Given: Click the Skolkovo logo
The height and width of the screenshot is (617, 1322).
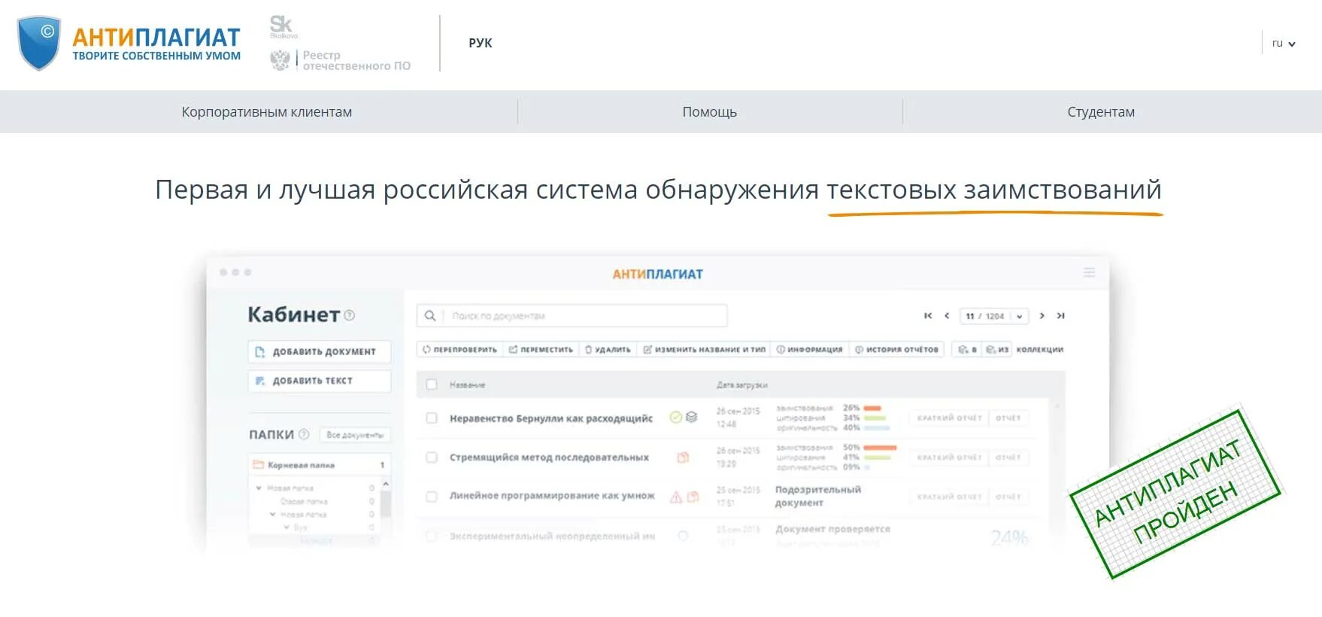Looking at the screenshot, I should 283,26.
